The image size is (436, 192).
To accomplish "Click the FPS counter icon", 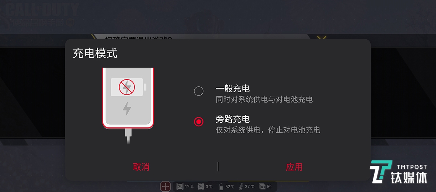I will tap(262, 187).
